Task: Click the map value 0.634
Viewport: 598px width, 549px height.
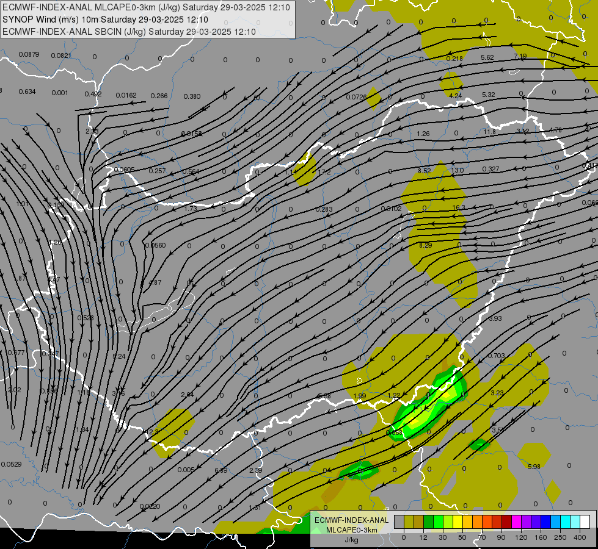Action: pos(27,91)
